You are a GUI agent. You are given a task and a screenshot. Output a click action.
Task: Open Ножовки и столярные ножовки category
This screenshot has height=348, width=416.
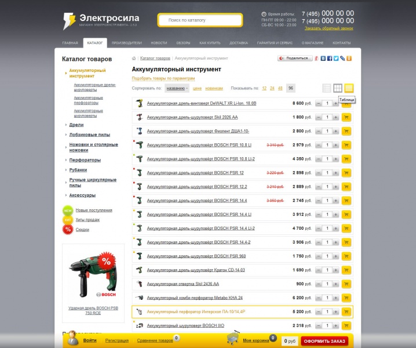coord(94,147)
